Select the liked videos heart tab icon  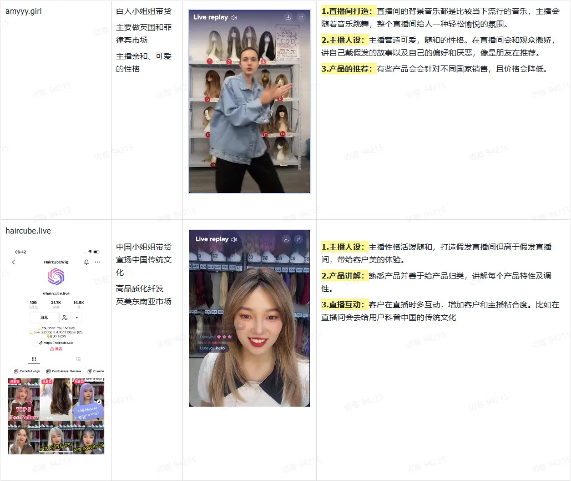(x=78, y=360)
